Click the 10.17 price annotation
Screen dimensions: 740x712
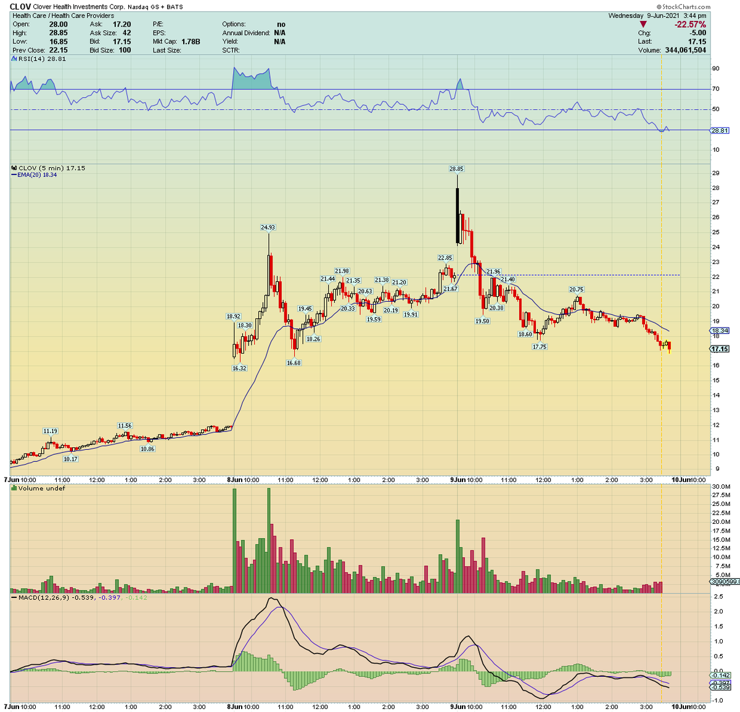click(x=70, y=459)
